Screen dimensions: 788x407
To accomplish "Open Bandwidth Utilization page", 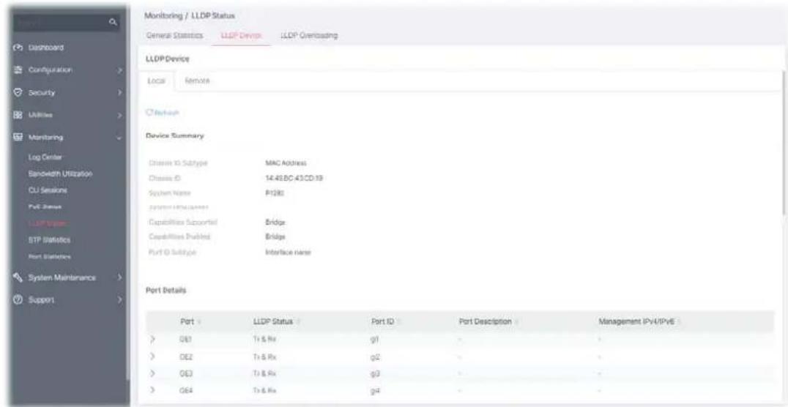I will click(60, 173).
